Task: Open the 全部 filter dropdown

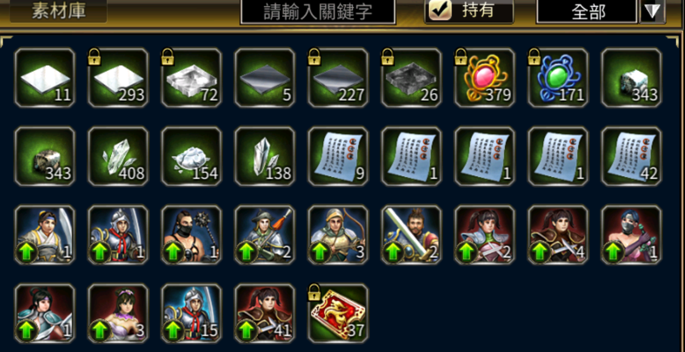Action: [586, 12]
